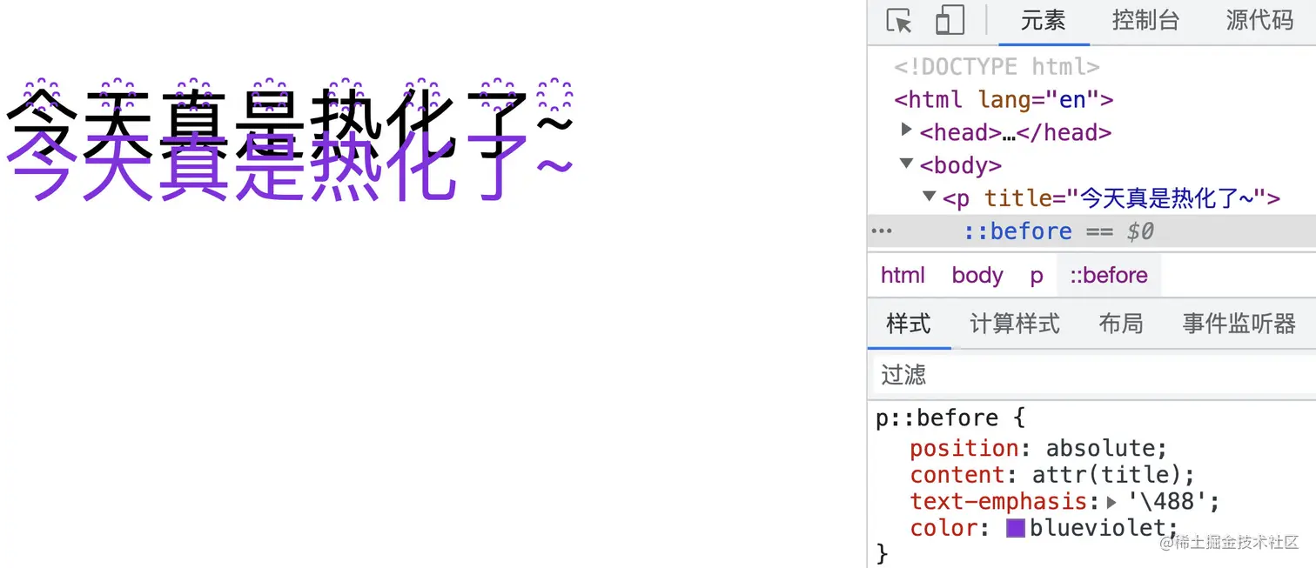Click the text-emphasis property name
The width and height of the screenshot is (1316, 568).
pyautogui.click(x=998, y=502)
